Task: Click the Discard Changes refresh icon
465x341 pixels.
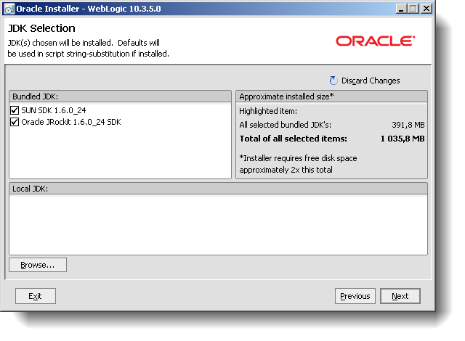Action: coord(333,81)
